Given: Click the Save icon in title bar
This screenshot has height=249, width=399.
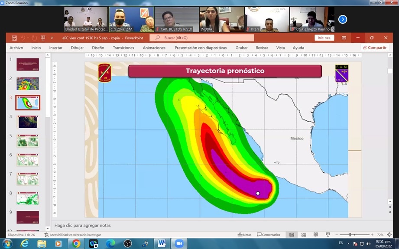Looking at the screenshot, I should (x=14, y=38).
